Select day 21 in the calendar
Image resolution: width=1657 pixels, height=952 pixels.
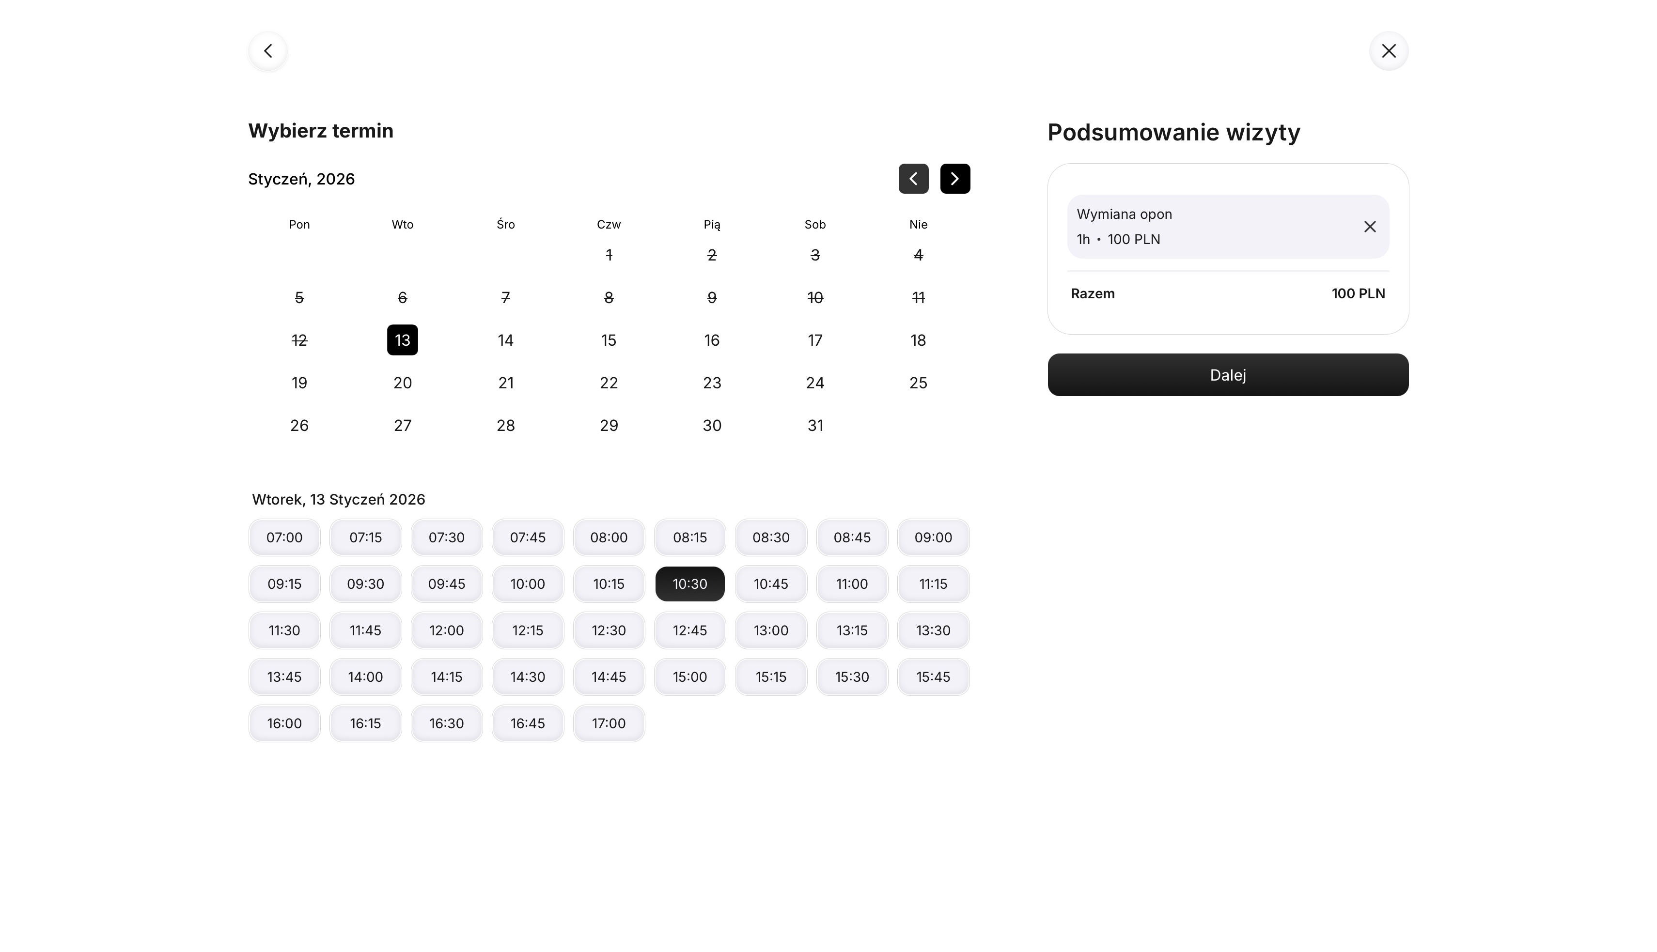505,383
